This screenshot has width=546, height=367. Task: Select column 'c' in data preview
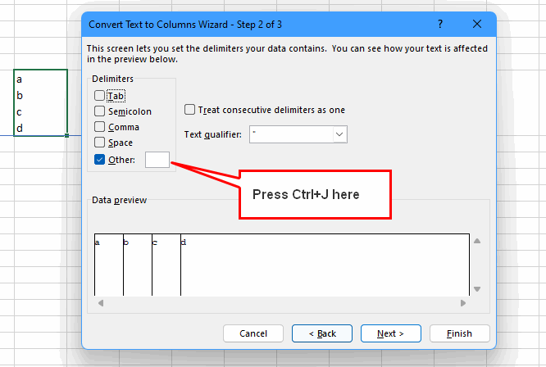[x=166, y=265]
